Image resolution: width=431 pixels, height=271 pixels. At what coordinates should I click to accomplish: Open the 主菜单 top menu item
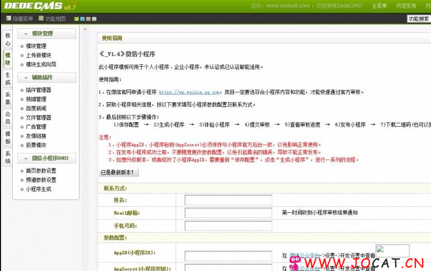379,6
